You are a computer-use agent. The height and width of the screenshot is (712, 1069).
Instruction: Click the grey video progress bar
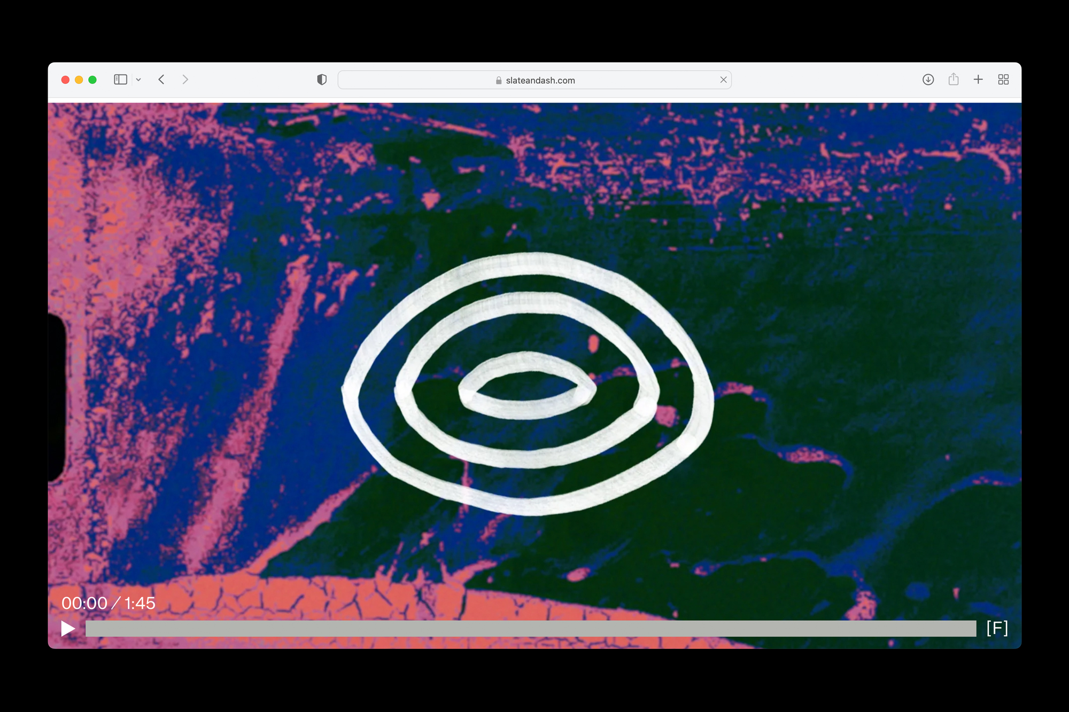530,629
